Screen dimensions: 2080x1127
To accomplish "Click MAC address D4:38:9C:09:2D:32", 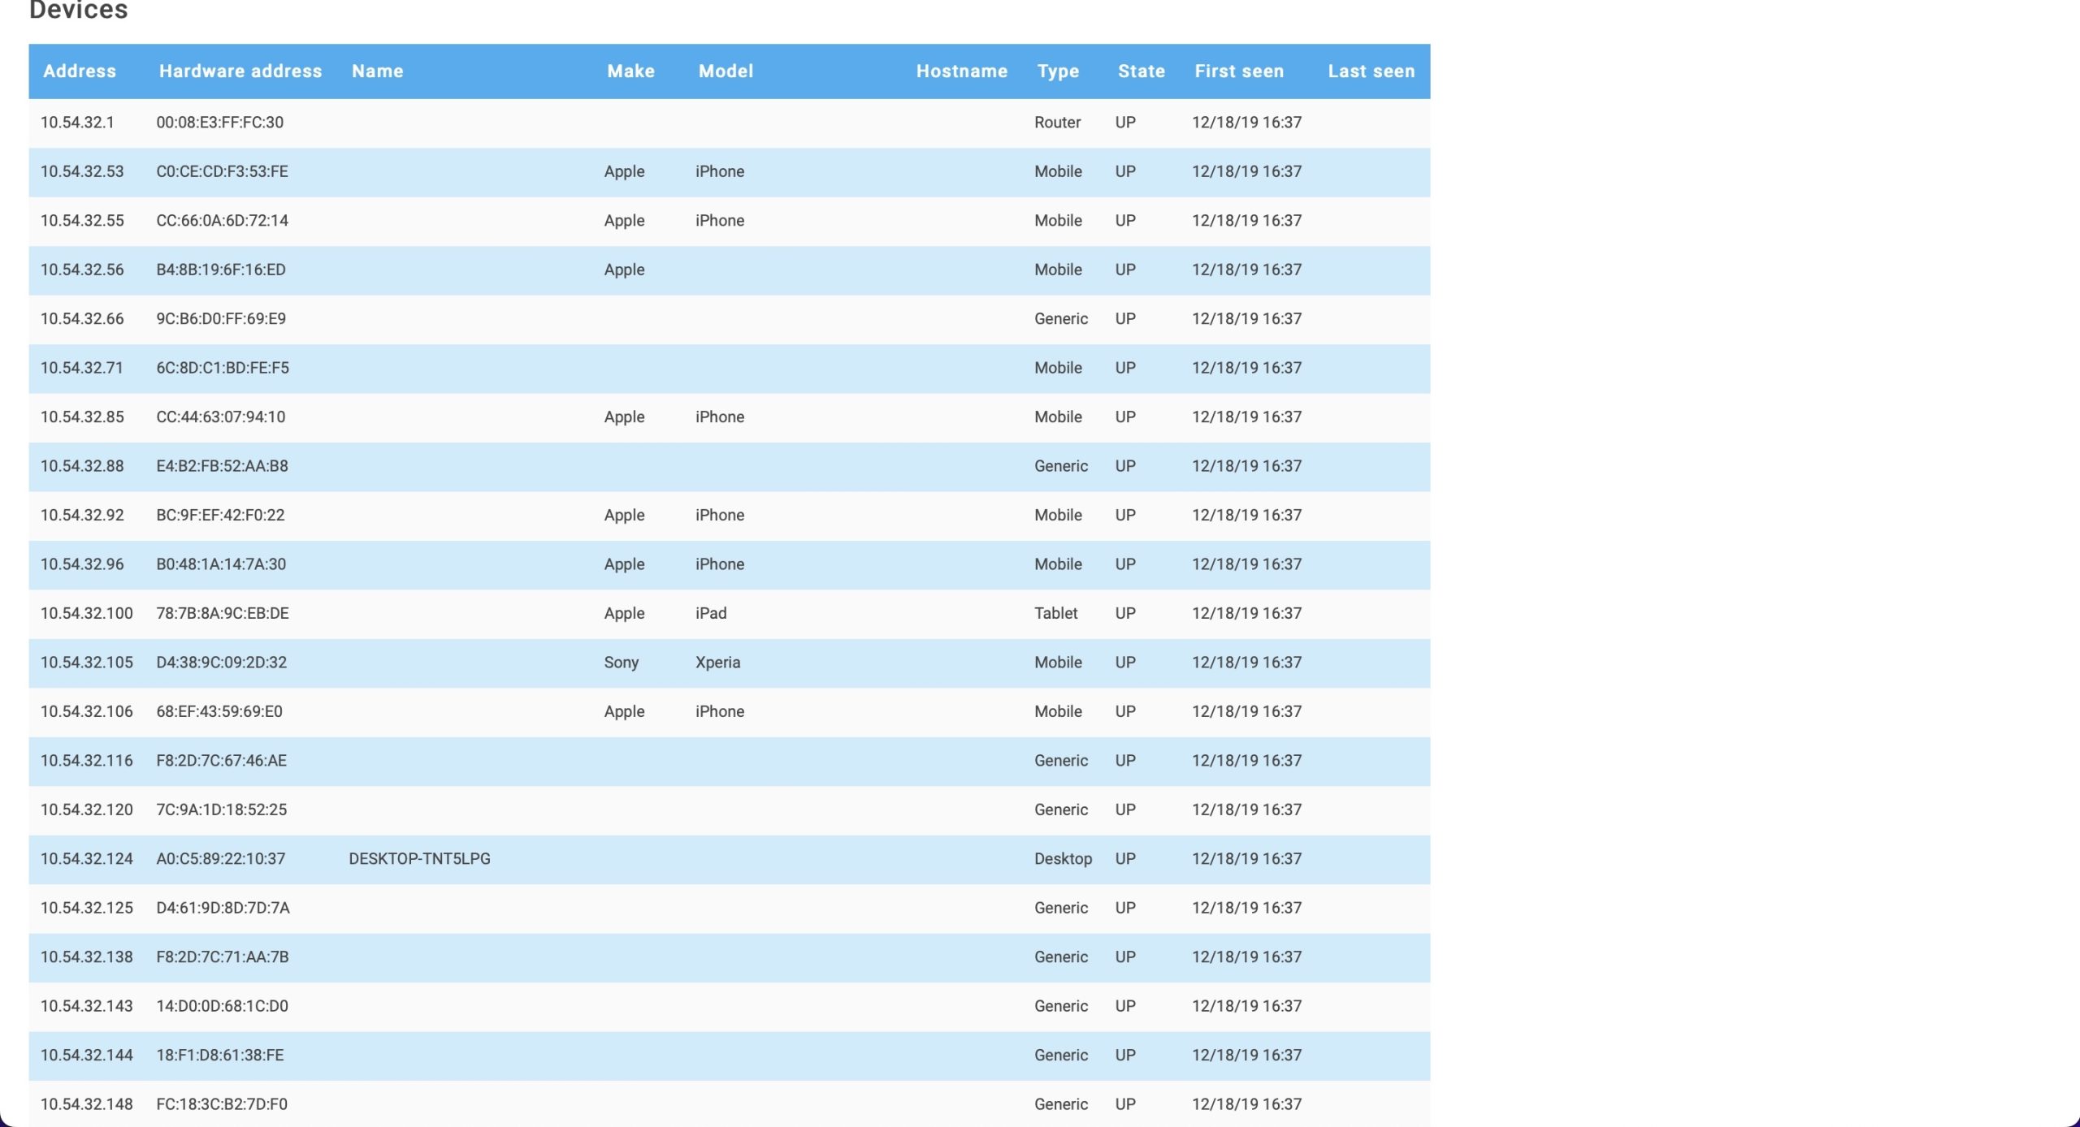I will pos(221,663).
